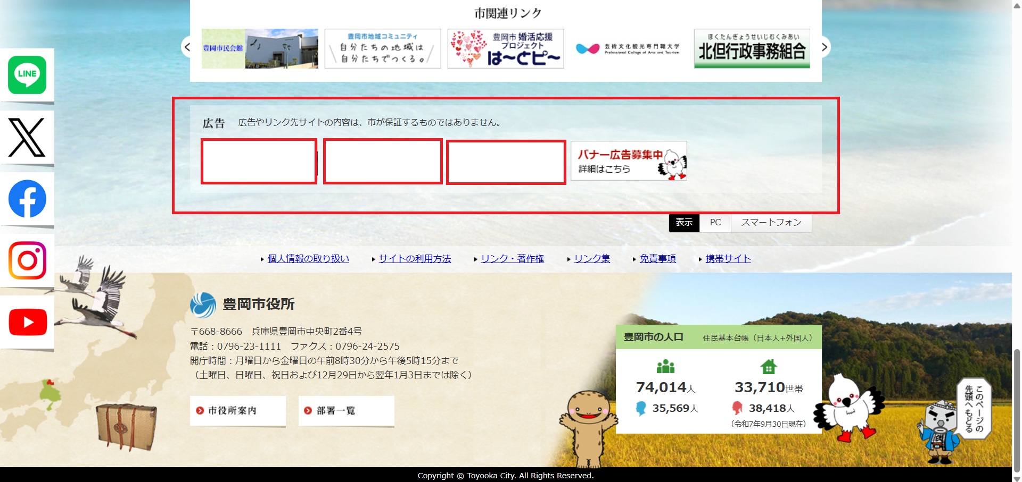Open the 免責事項 link
The image size is (1022, 482).
[657, 259]
